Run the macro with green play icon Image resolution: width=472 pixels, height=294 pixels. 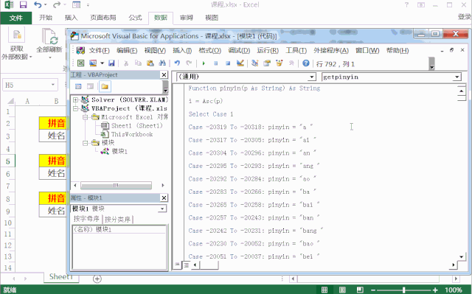[204, 63]
